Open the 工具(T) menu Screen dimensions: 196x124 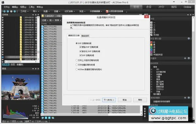(x=31, y=7)
